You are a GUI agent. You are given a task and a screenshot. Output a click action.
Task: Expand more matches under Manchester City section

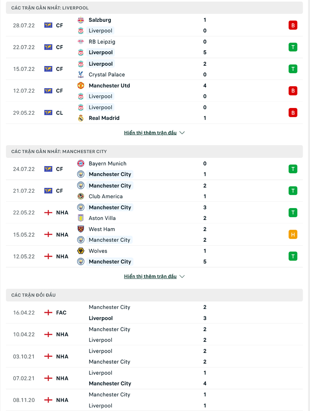click(x=150, y=276)
